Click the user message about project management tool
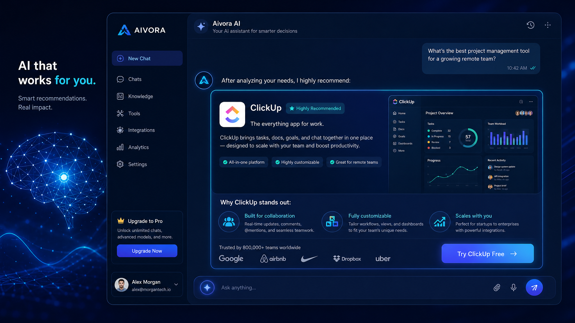 point(481,58)
